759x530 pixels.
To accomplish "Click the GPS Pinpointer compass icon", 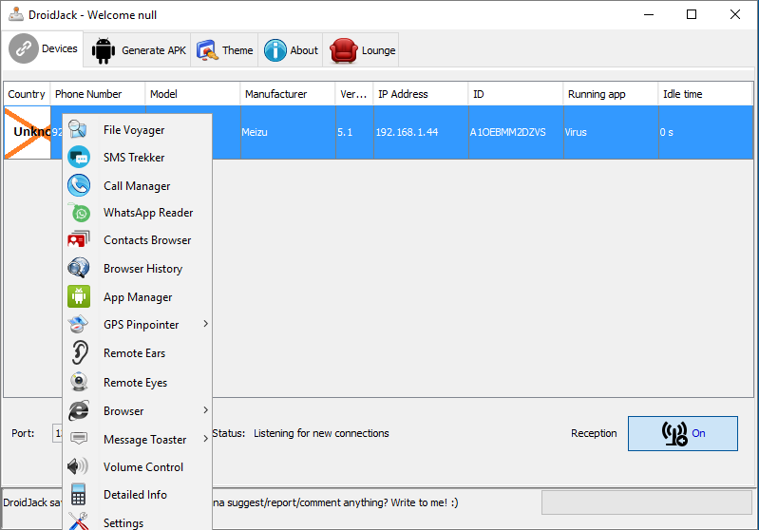I will point(78,324).
